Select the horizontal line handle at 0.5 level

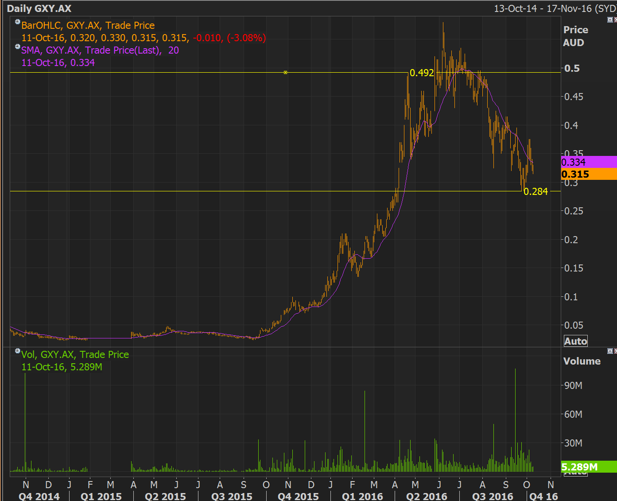click(286, 72)
